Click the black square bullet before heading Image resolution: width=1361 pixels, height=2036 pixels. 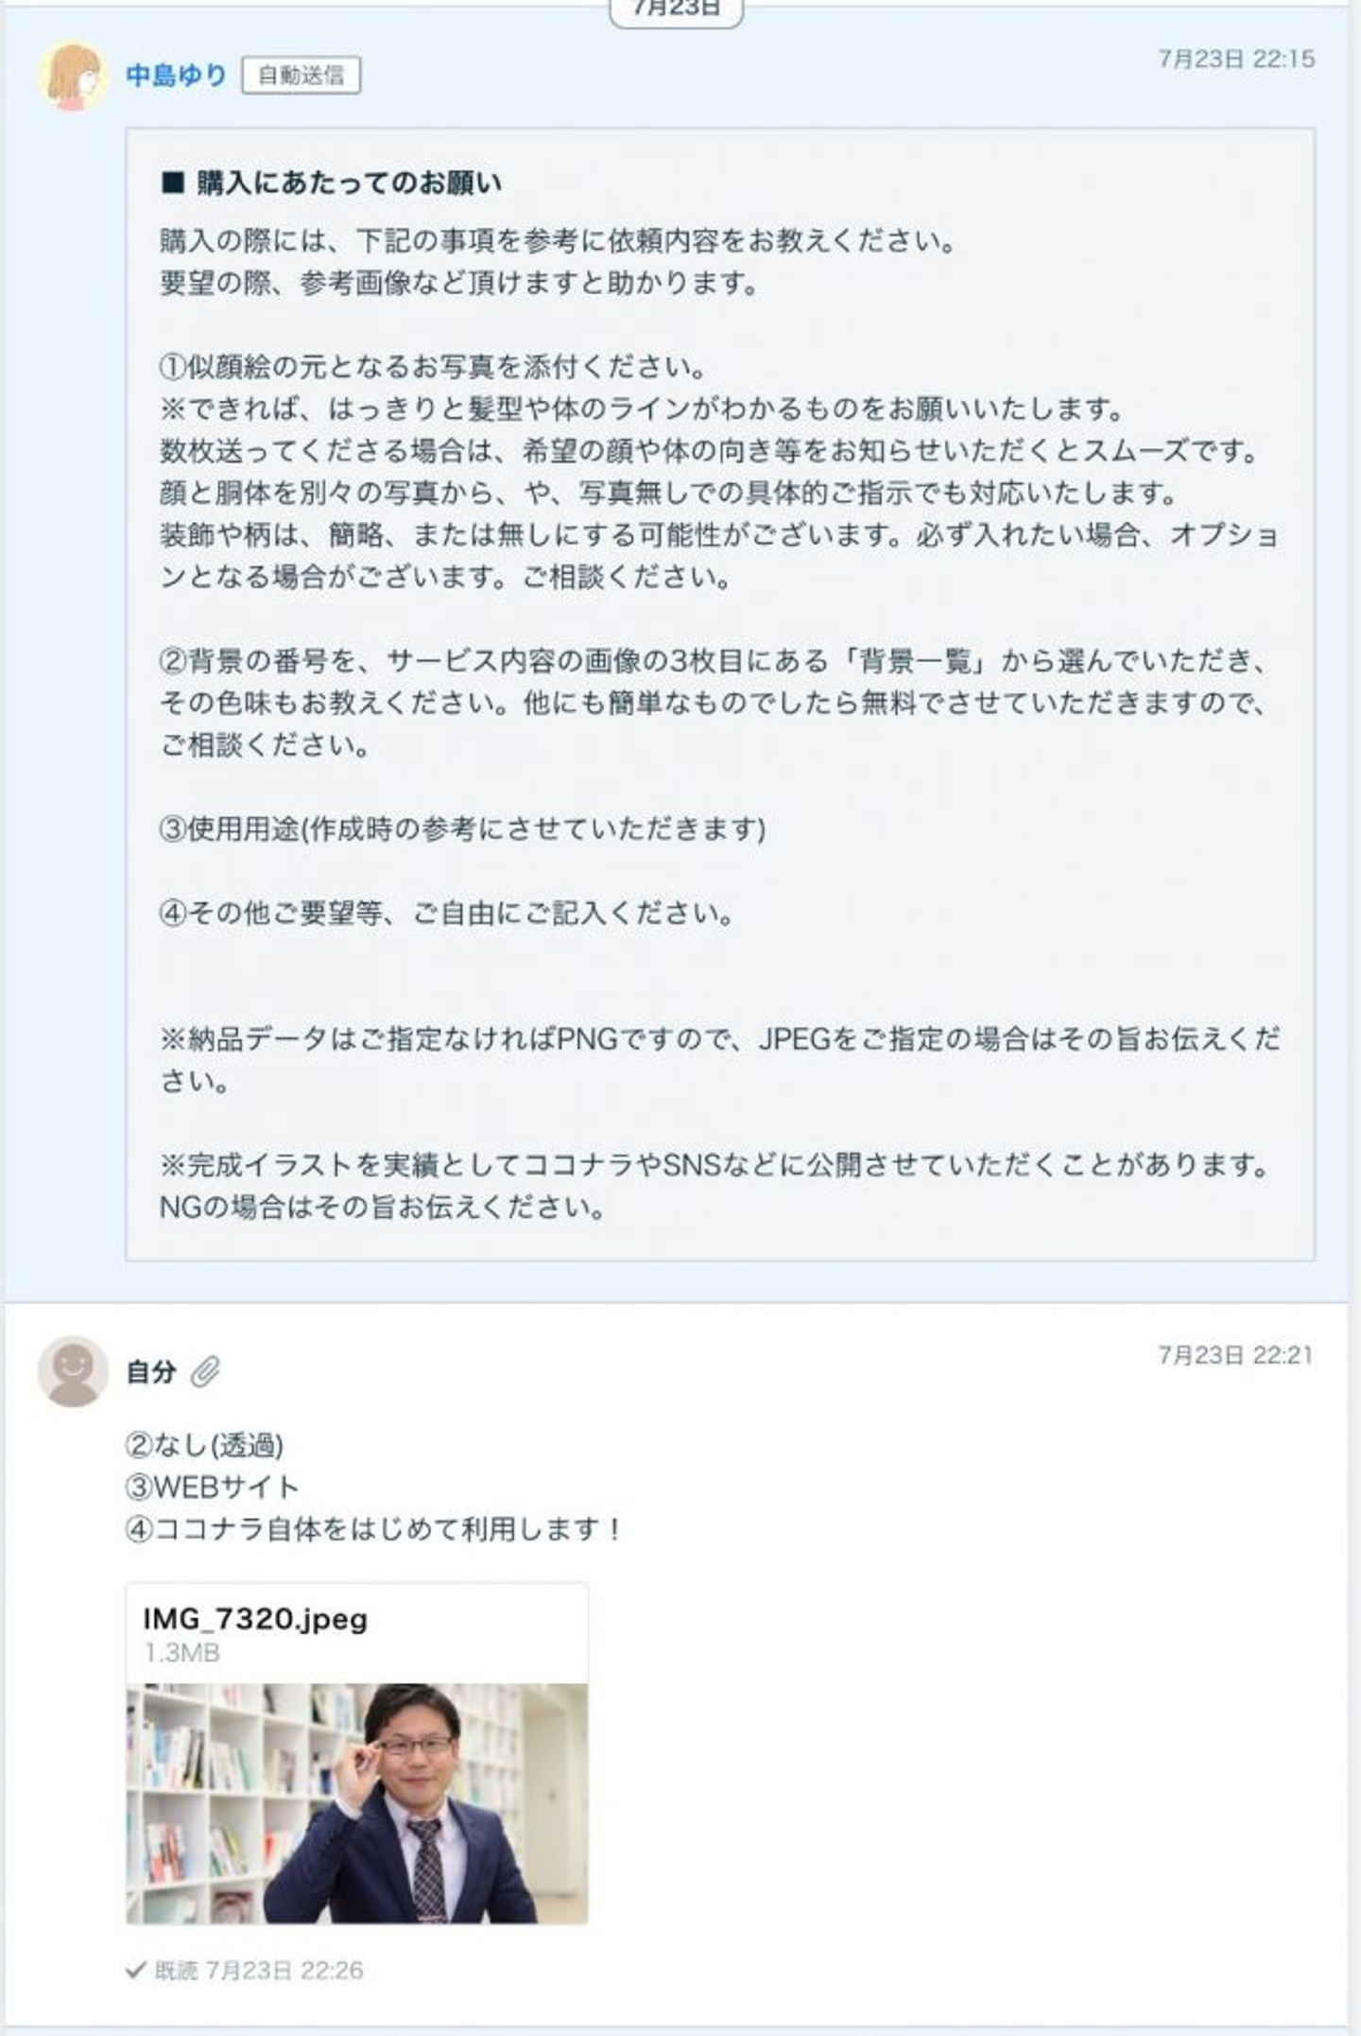pos(173,183)
